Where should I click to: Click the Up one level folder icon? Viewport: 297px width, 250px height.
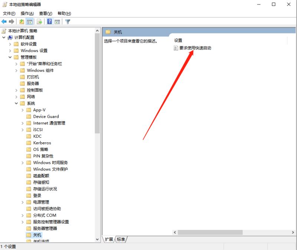[x=22, y=22]
